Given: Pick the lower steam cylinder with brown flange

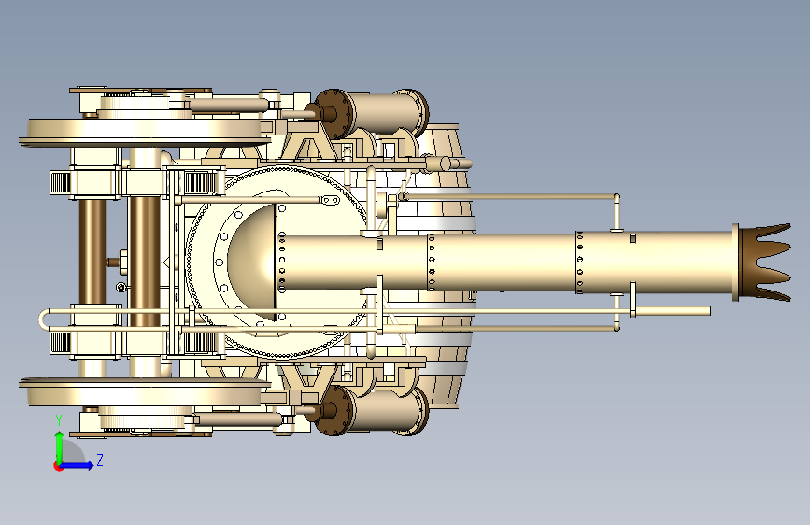Looking at the screenshot, I should tap(371, 411).
